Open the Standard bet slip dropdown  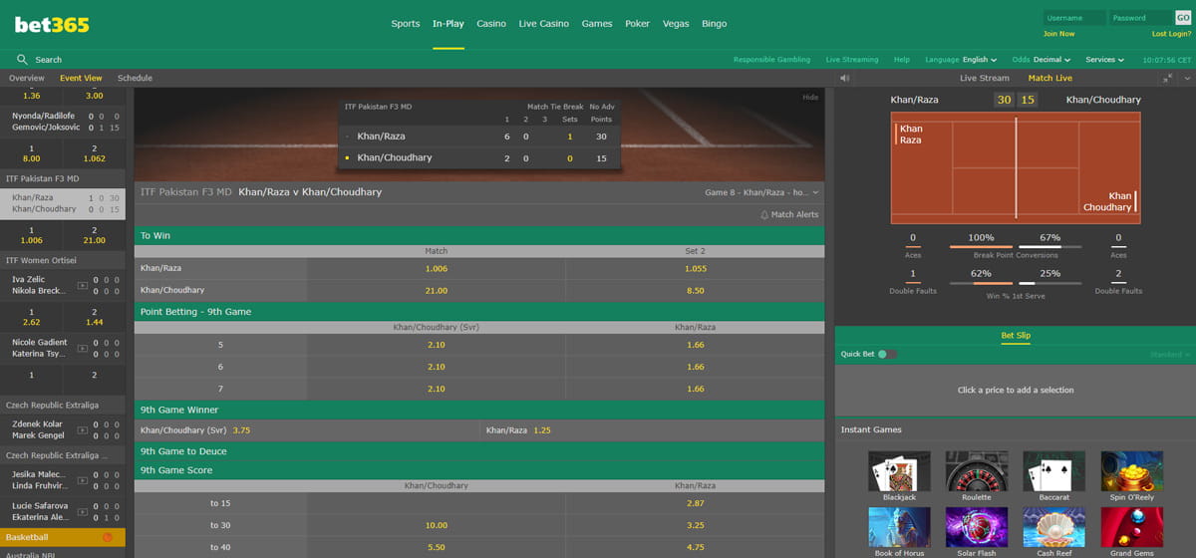point(1170,354)
